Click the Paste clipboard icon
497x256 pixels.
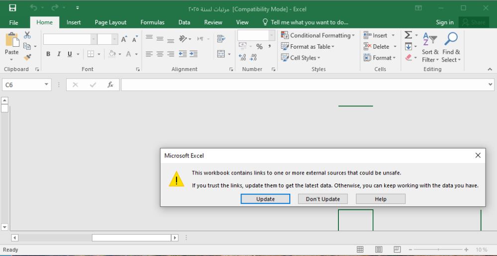tap(12, 40)
